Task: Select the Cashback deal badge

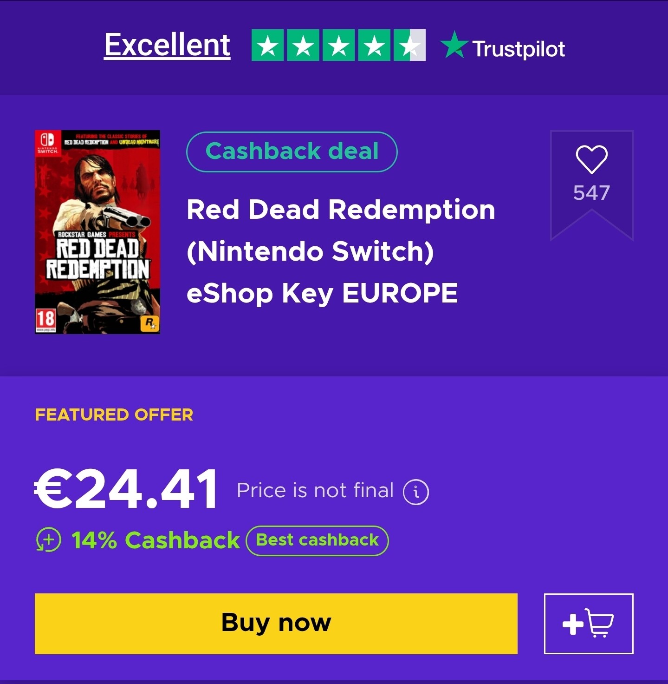Action: (292, 151)
